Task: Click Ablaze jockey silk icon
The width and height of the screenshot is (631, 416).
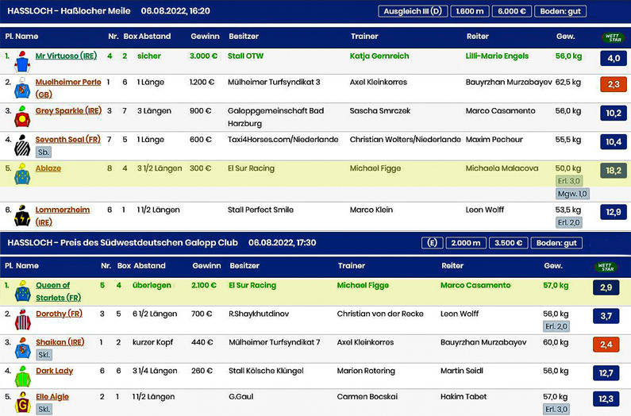Action: pyautogui.click(x=22, y=174)
